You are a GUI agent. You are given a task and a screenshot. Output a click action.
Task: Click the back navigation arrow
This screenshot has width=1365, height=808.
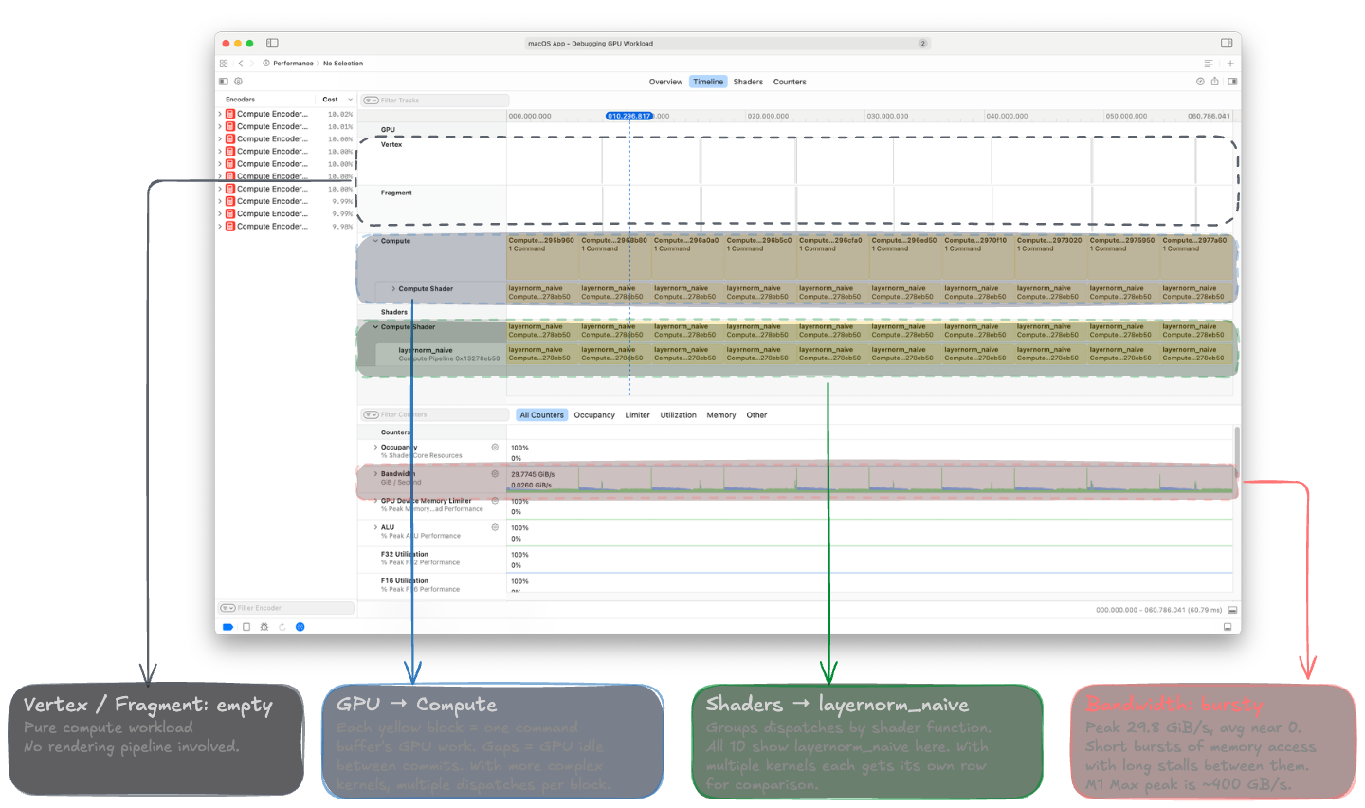point(239,63)
